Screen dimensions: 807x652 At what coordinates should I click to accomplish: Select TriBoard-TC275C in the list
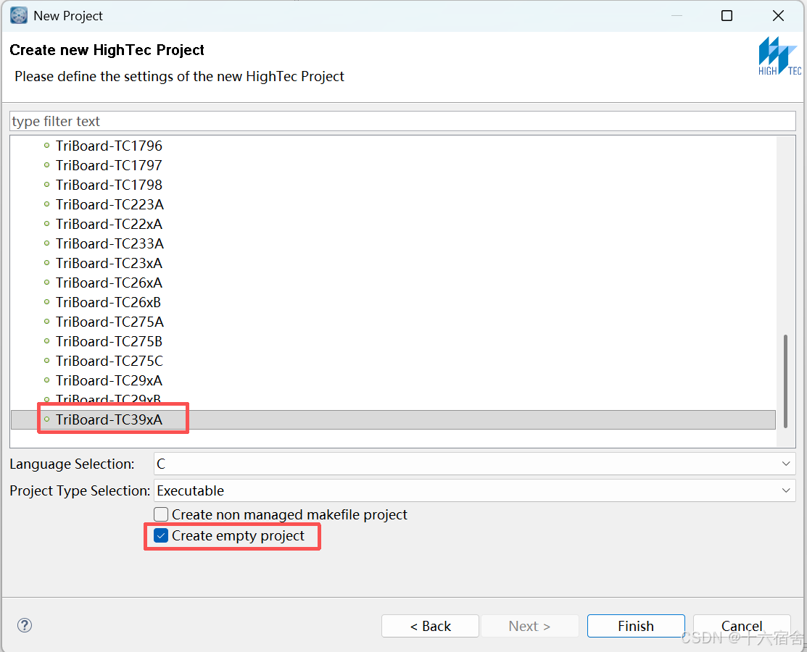[109, 361]
